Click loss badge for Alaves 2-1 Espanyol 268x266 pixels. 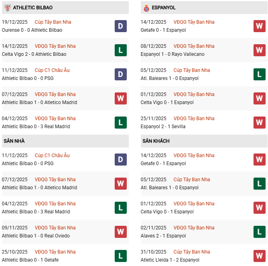coord(260,232)
